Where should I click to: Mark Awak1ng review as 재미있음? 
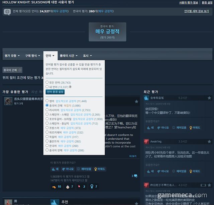point(179,172)
